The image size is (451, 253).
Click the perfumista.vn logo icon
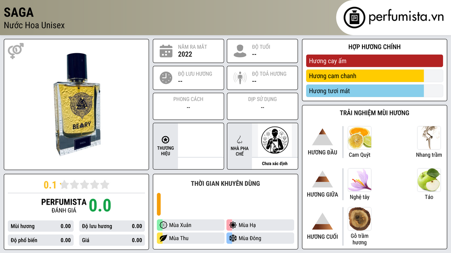click(354, 18)
